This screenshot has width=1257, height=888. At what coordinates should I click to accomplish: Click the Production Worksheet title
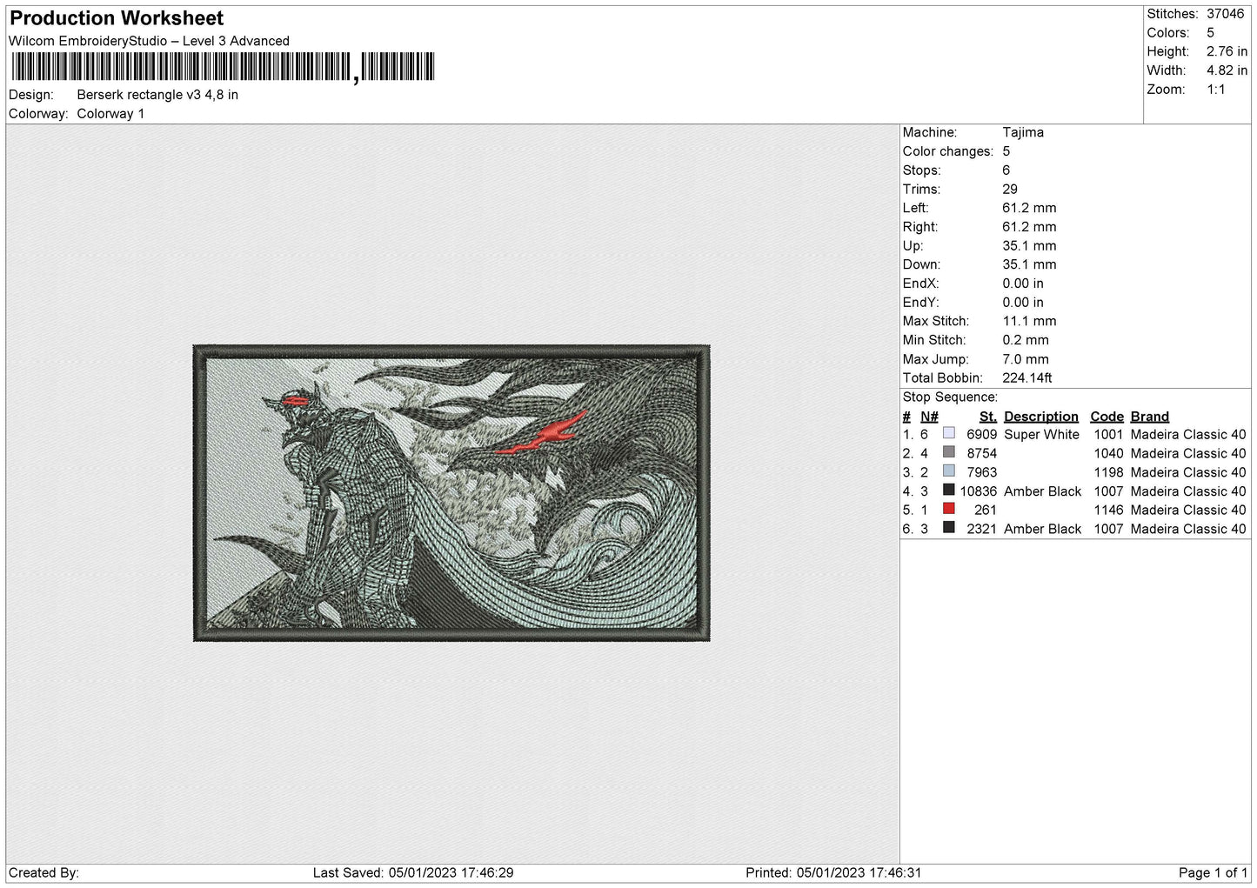tap(117, 18)
